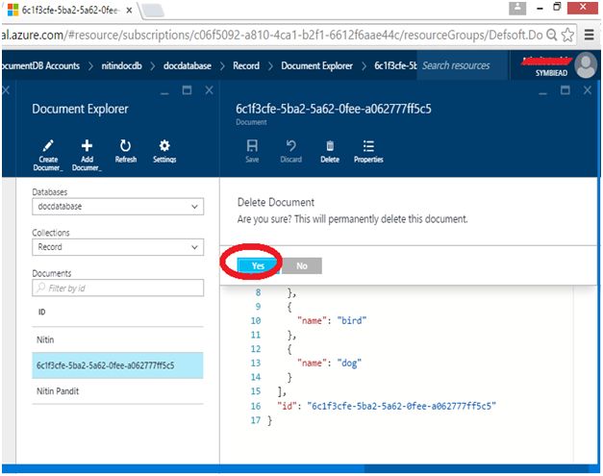The image size is (603, 476).
Task: Close the Document Explorer blade
Action: click(210, 90)
